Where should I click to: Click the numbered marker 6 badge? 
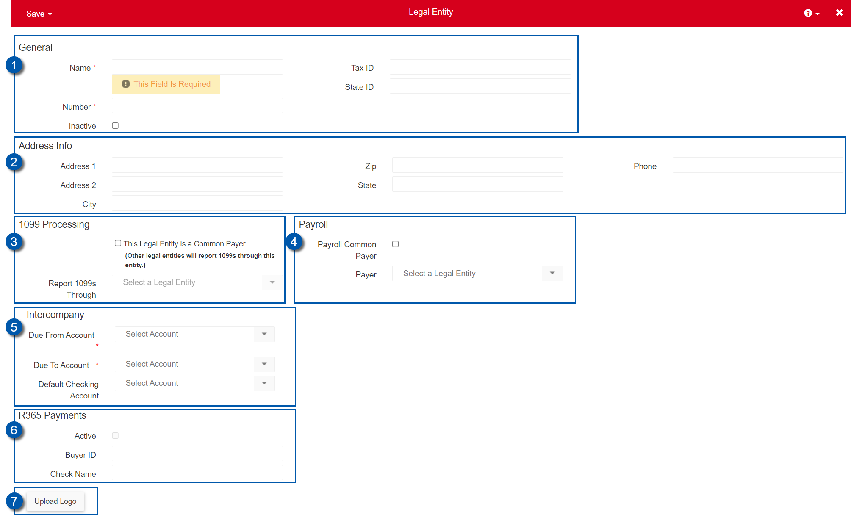coord(14,430)
